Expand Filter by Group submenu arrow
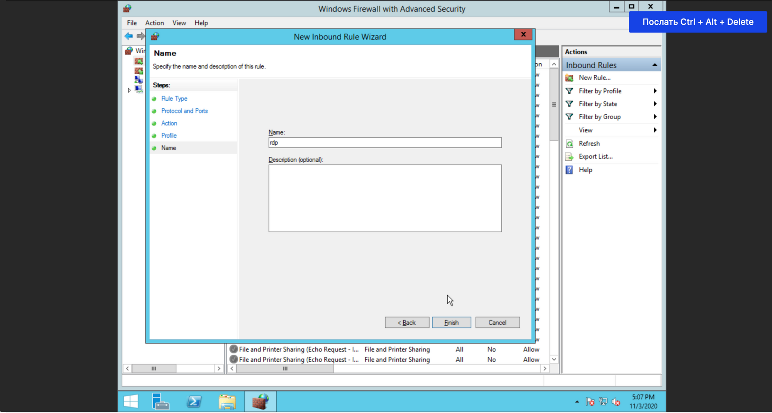This screenshot has width=772, height=413. click(x=655, y=117)
